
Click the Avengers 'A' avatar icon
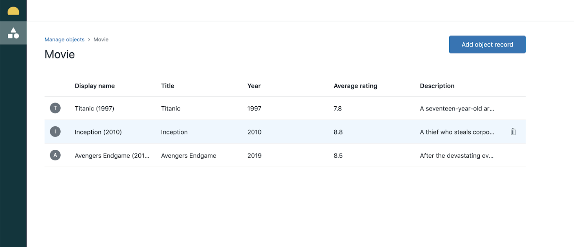click(55, 155)
